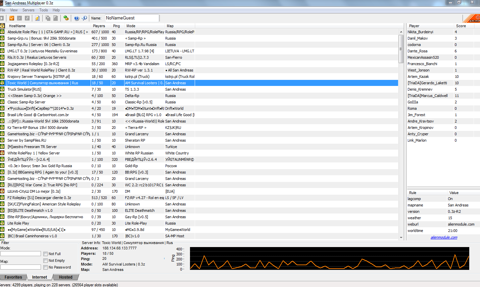Select the [M]aestro Freeroam TR Server row

[199, 147]
